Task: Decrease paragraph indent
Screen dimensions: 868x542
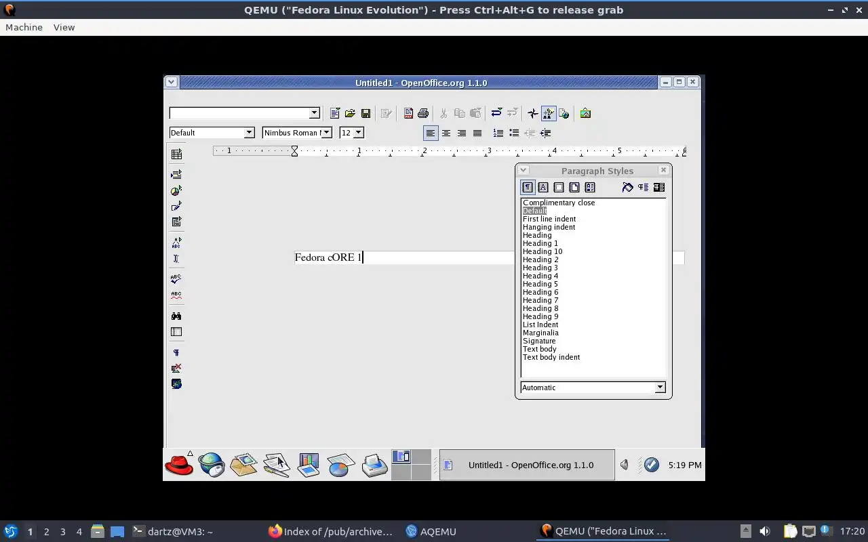Action: 530,133
